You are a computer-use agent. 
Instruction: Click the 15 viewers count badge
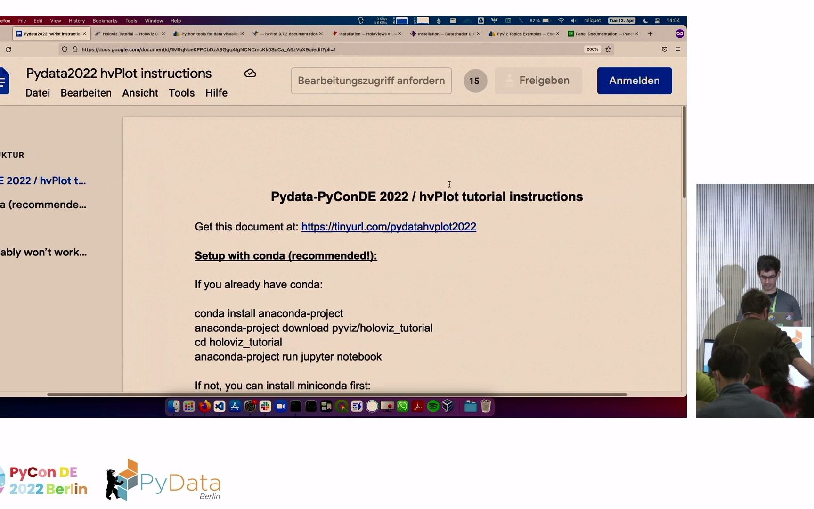(x=475, y=81)
